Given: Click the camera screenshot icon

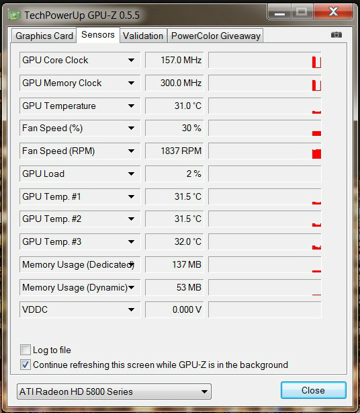Looking at the screenshot, I should tap(336, 35).
